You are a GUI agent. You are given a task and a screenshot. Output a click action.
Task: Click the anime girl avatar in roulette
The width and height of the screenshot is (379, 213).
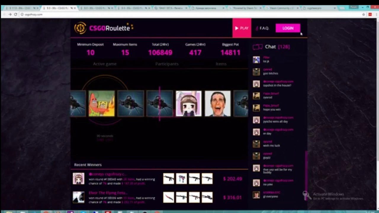pyautogui.click(x=189, y=104)
